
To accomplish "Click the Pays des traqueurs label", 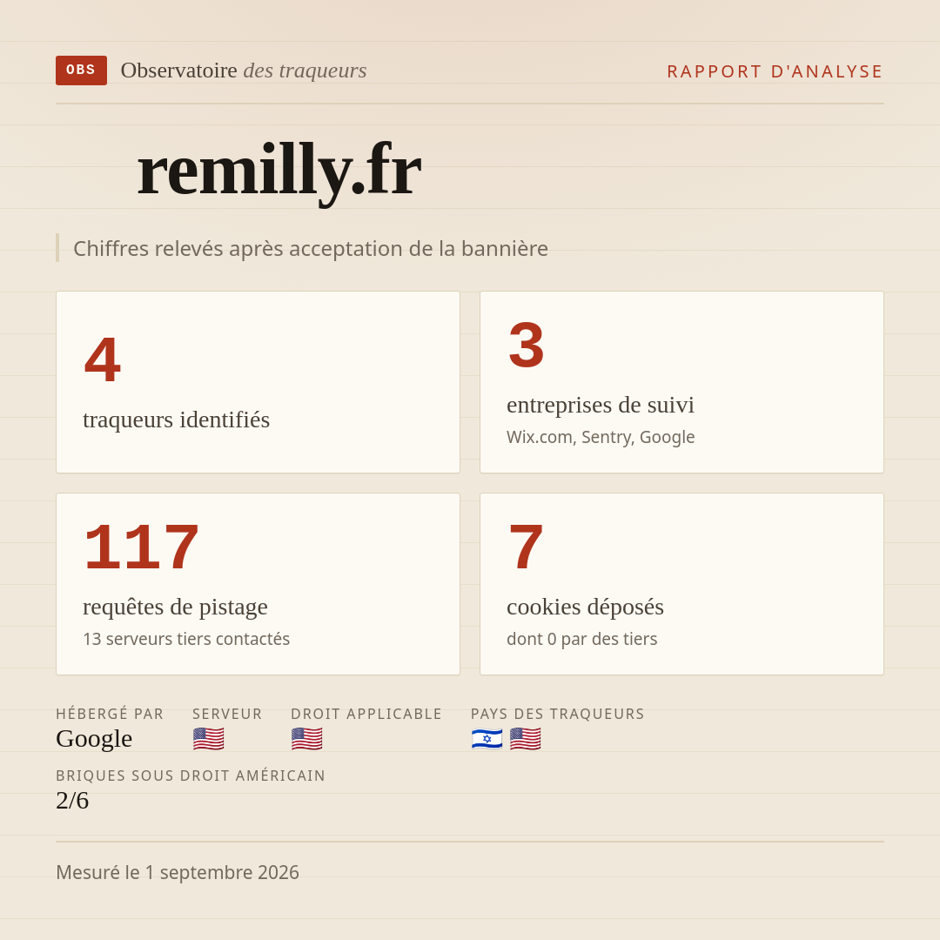I will (558, 714).
